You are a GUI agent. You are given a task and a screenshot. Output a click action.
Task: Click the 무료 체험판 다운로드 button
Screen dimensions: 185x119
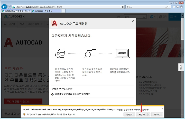pos(23,102)
